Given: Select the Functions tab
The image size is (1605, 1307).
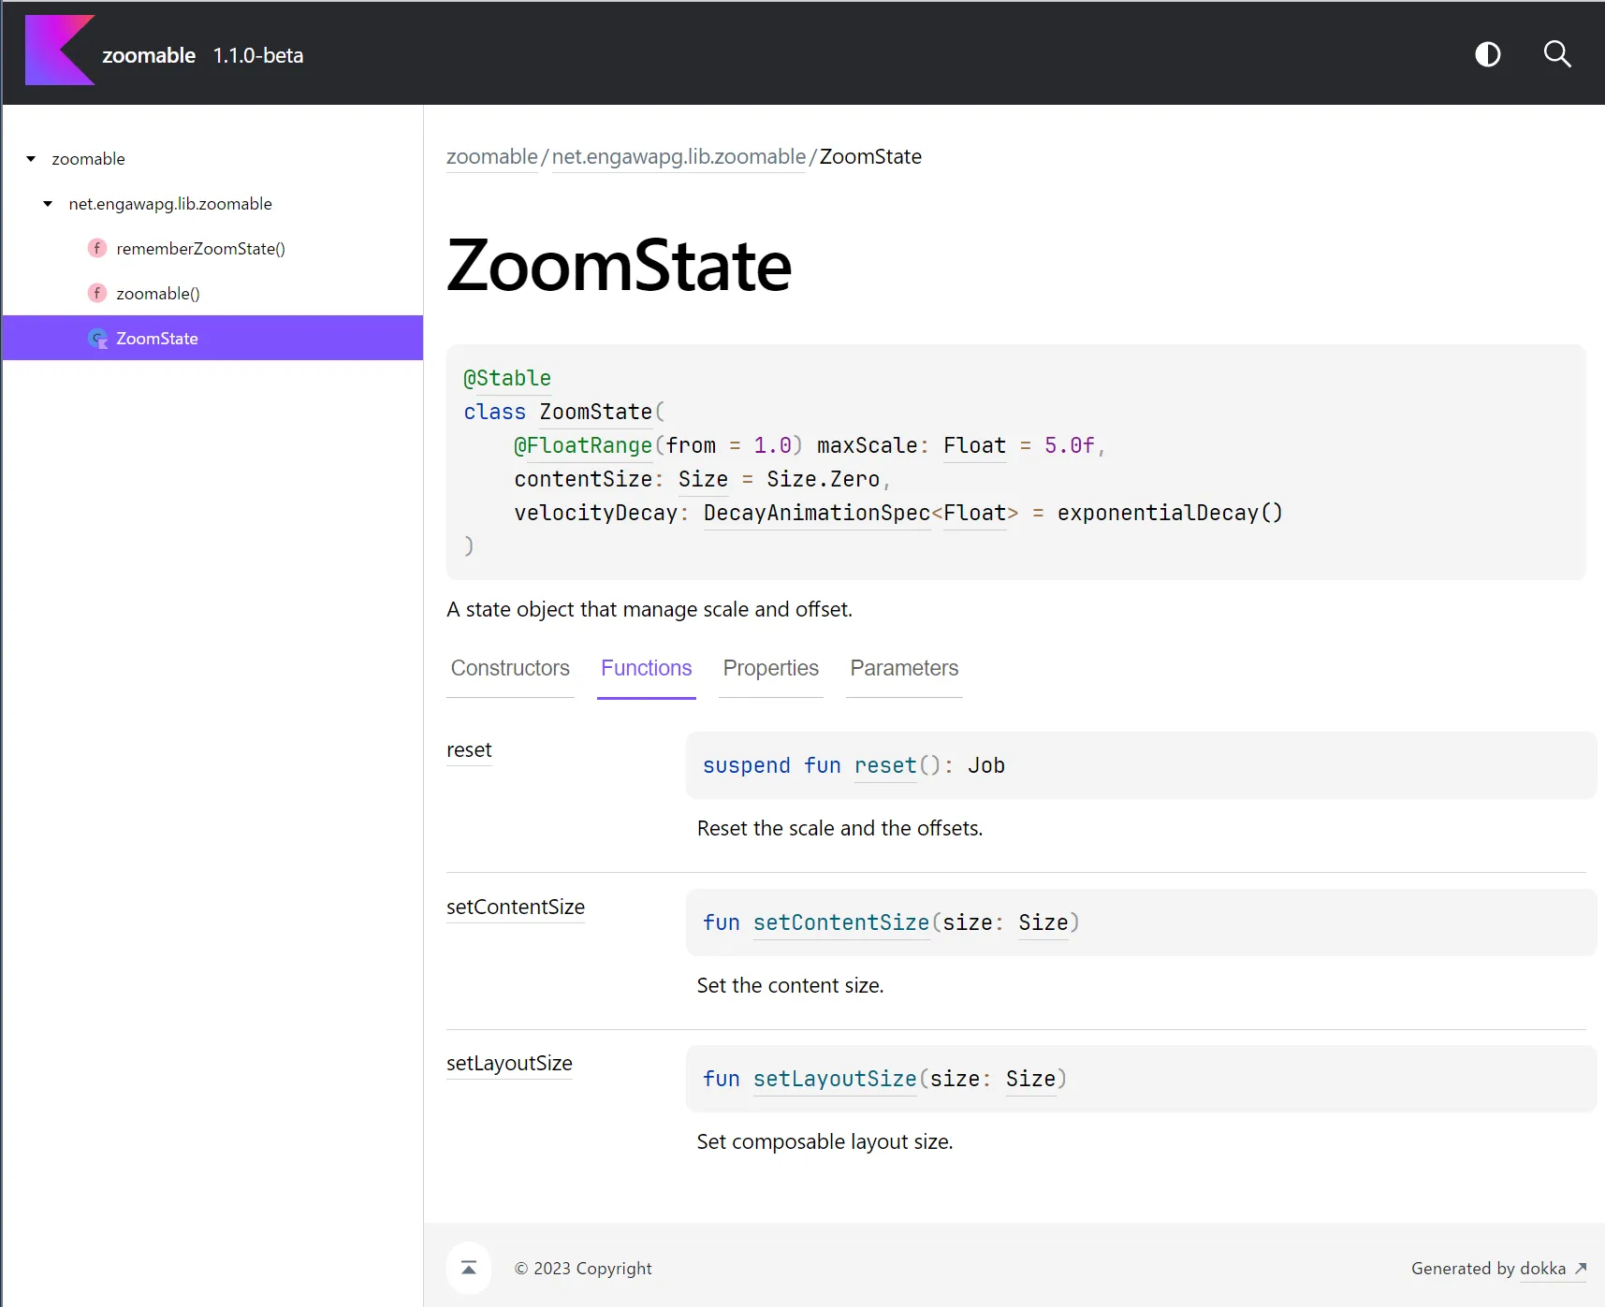Looking at the screenshot, I should tap(646, 669).
